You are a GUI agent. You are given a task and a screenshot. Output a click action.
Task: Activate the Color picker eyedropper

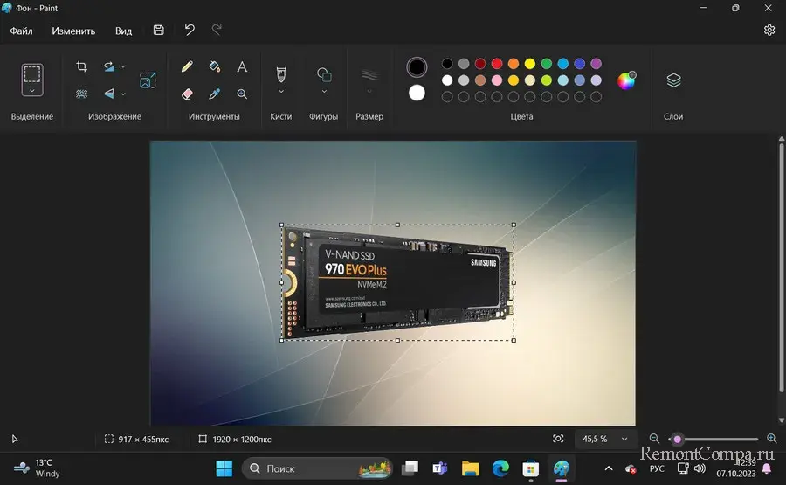pyautogui.click(x=215, y=94)
